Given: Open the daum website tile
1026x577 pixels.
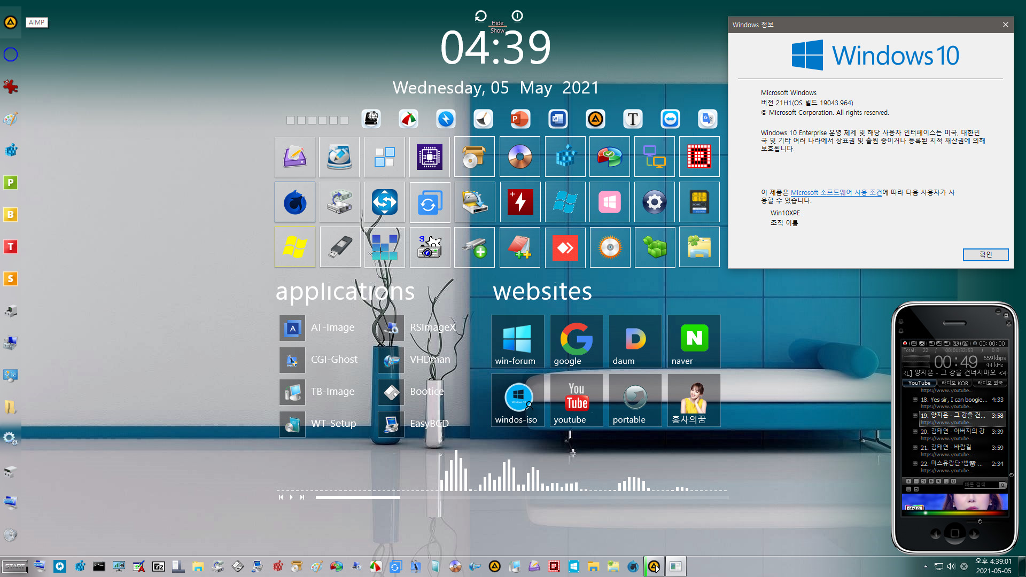Looking at the screenshot, I should pos(635,341).
